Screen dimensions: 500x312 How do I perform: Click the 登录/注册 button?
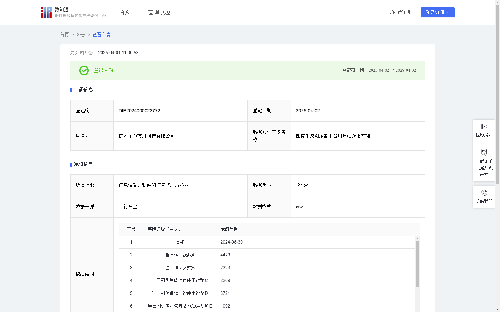437,12
